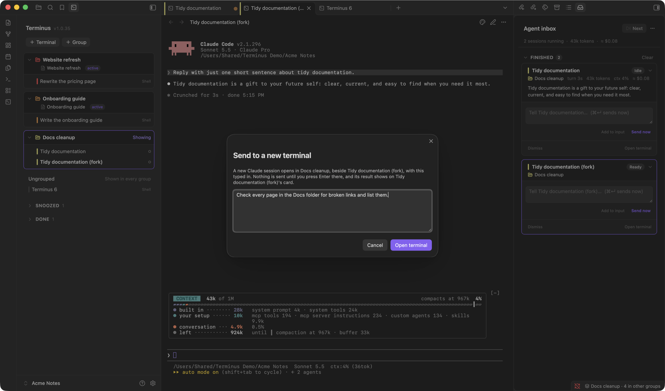The height and width of the screenshot is (391, 665).
Task: Select the Agent inbox tray icon
Action: (580, 7)
